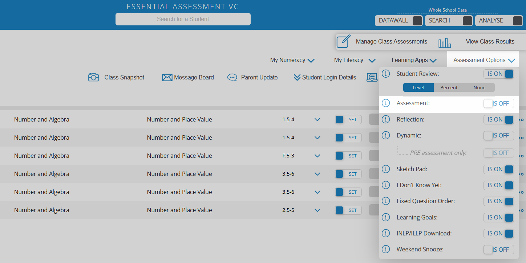
Task: Open View Class Results link
Action: 490,41
